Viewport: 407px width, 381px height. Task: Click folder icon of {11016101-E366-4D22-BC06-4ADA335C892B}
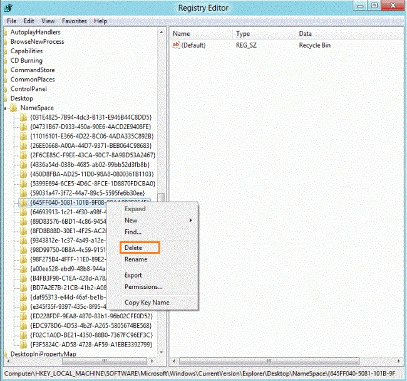tap(23, 137)
